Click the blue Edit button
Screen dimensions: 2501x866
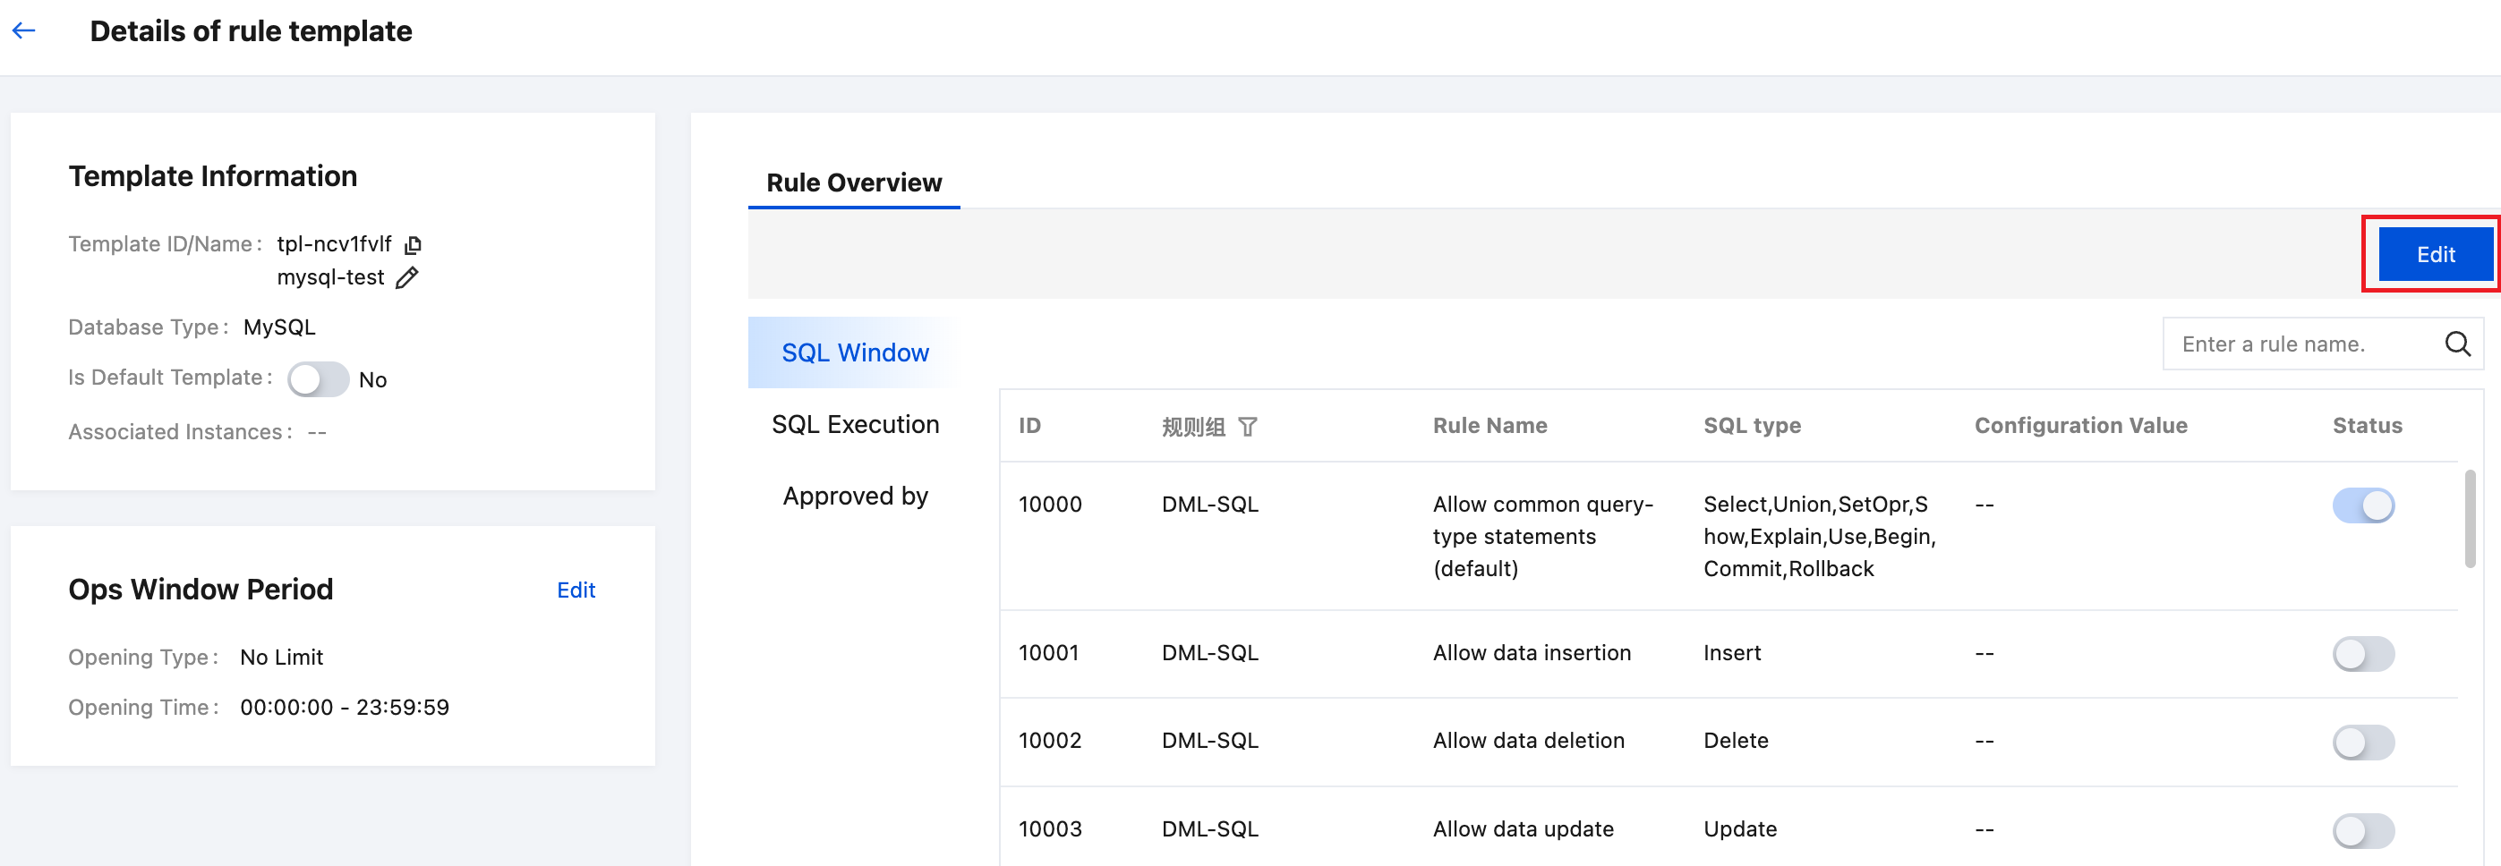(x=2435, y=254)
